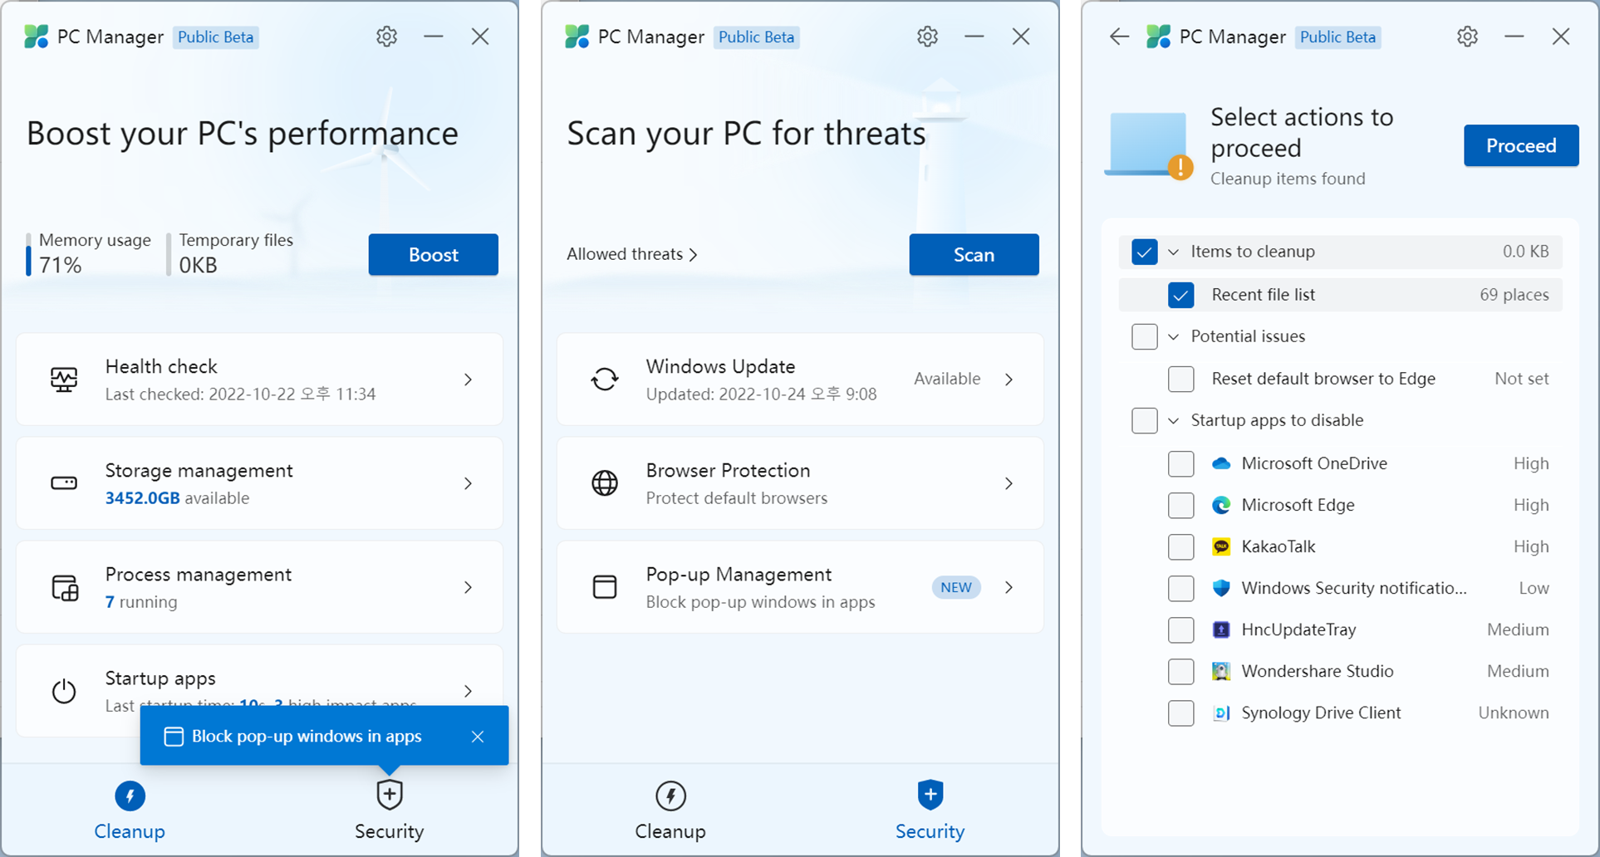The width and height of the screenshot is (1600, 857).
Task: Collapse the Startup apps to disable list
Action: click(1174, 420)
